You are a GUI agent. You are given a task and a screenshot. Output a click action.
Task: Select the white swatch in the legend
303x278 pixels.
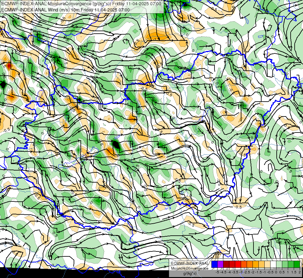click(x=273, y=264)
